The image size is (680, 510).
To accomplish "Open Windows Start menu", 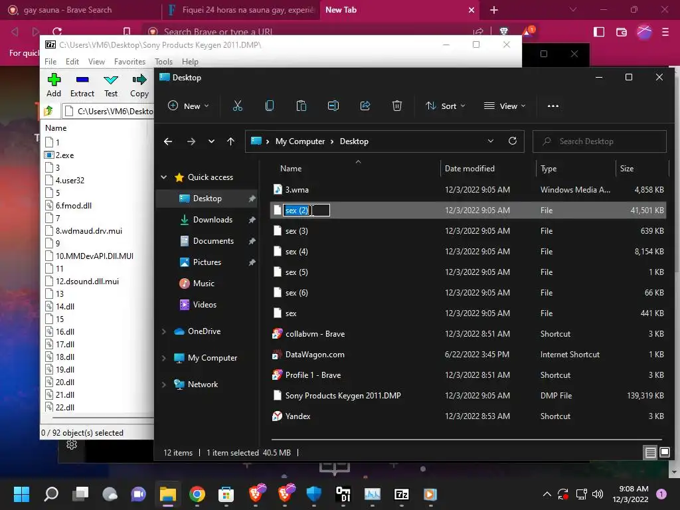I will click(x=21, y=494).
